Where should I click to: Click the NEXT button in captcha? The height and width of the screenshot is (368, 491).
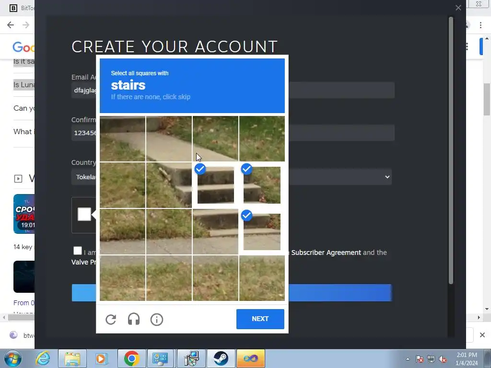pos(260,319)
